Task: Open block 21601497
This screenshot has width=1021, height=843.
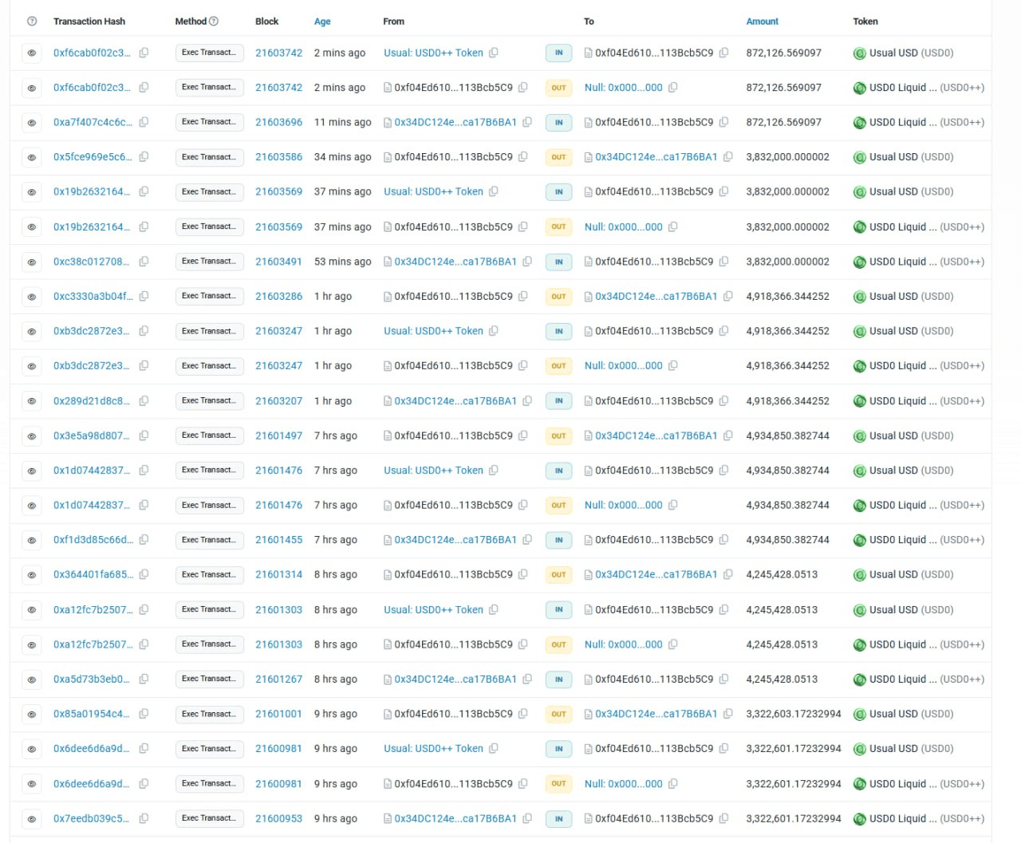Action: tap(278, 435)
